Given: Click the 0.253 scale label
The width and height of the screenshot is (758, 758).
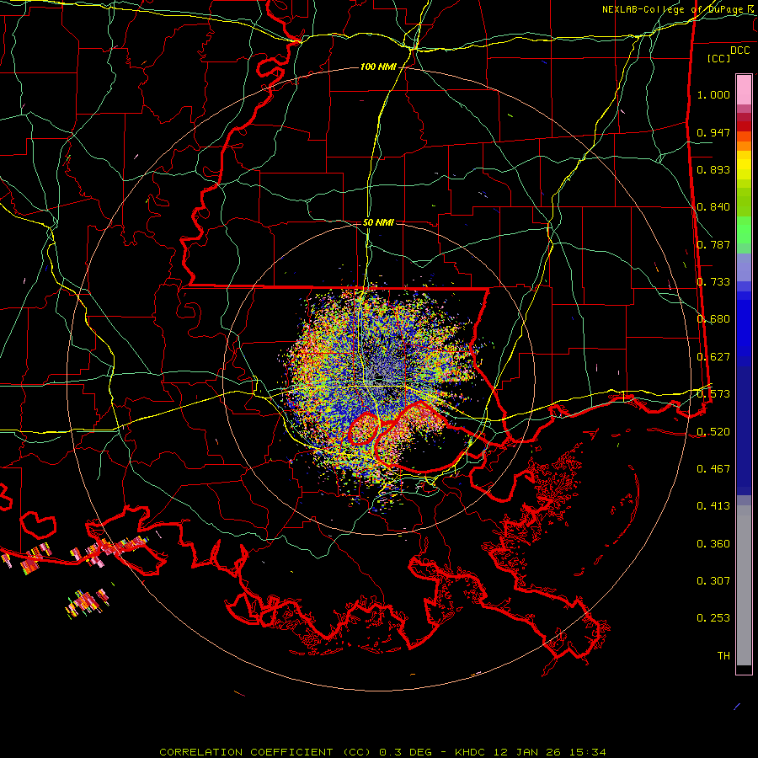Looking at the screenshot, I should [x=713, y=618].
